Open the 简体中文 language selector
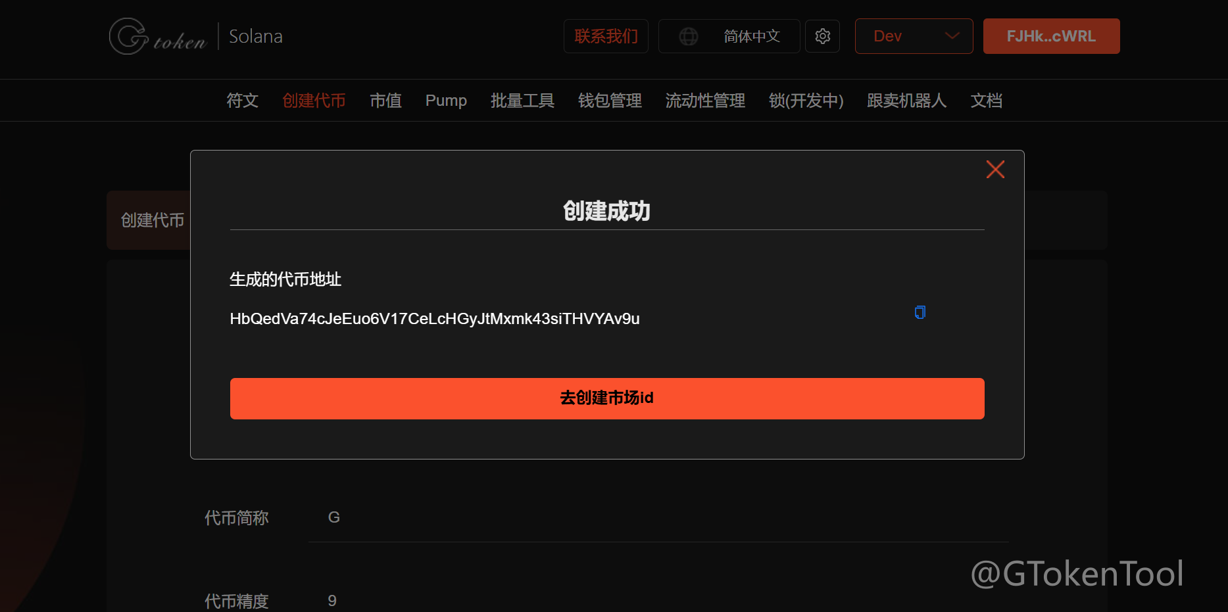1228x612 pixels. (751, 36)
